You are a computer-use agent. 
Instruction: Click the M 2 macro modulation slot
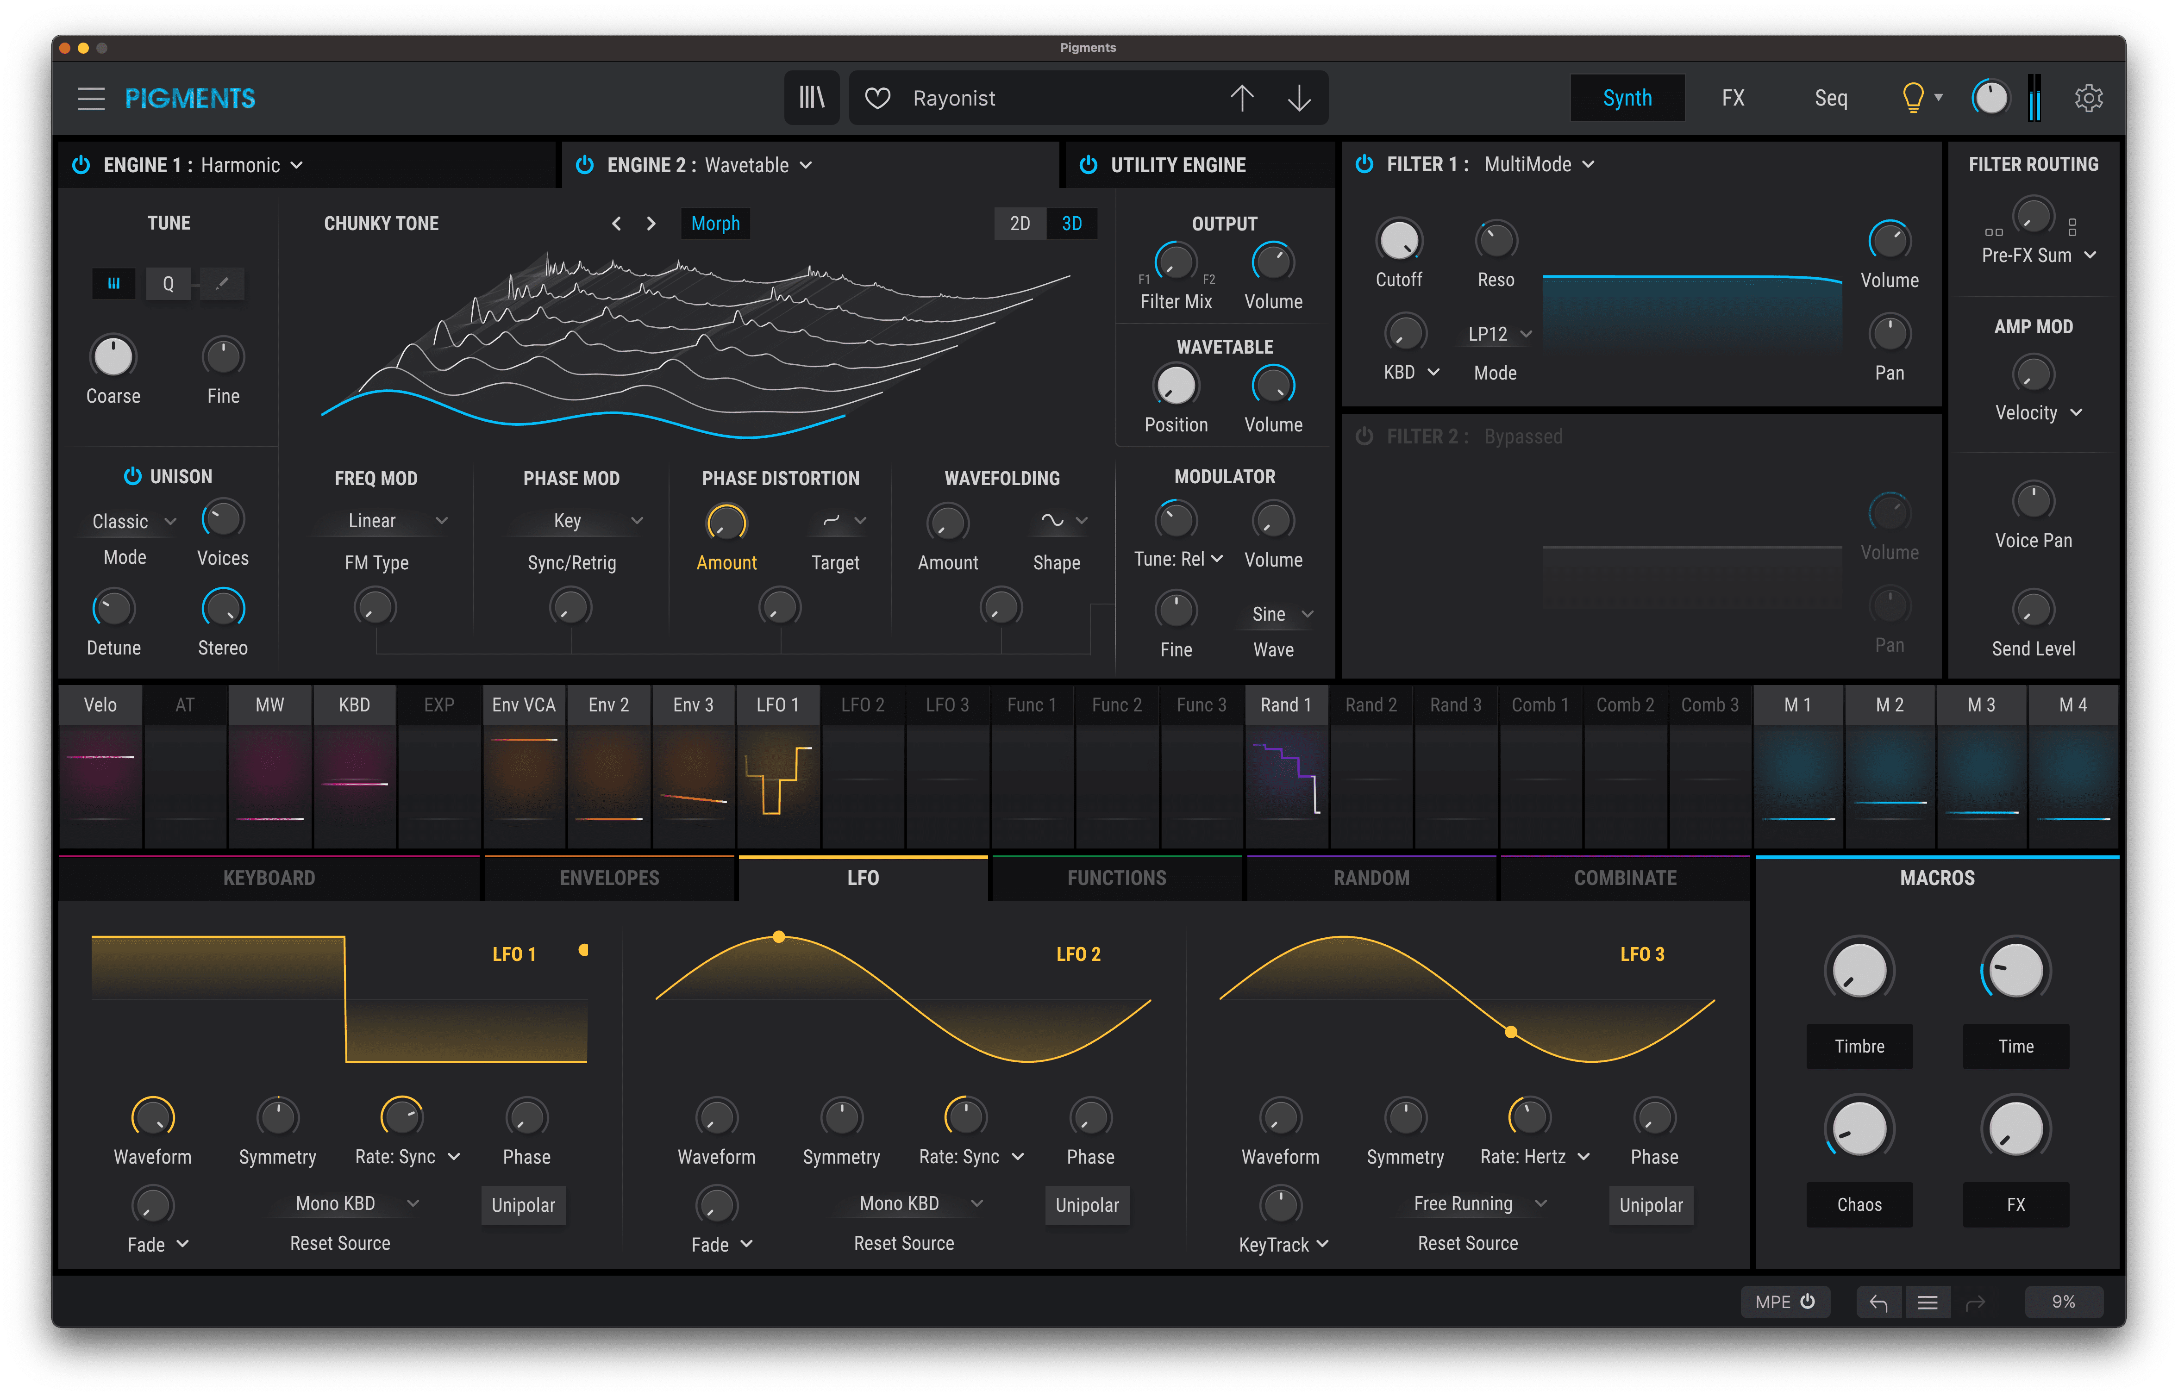click(1889, 768)
